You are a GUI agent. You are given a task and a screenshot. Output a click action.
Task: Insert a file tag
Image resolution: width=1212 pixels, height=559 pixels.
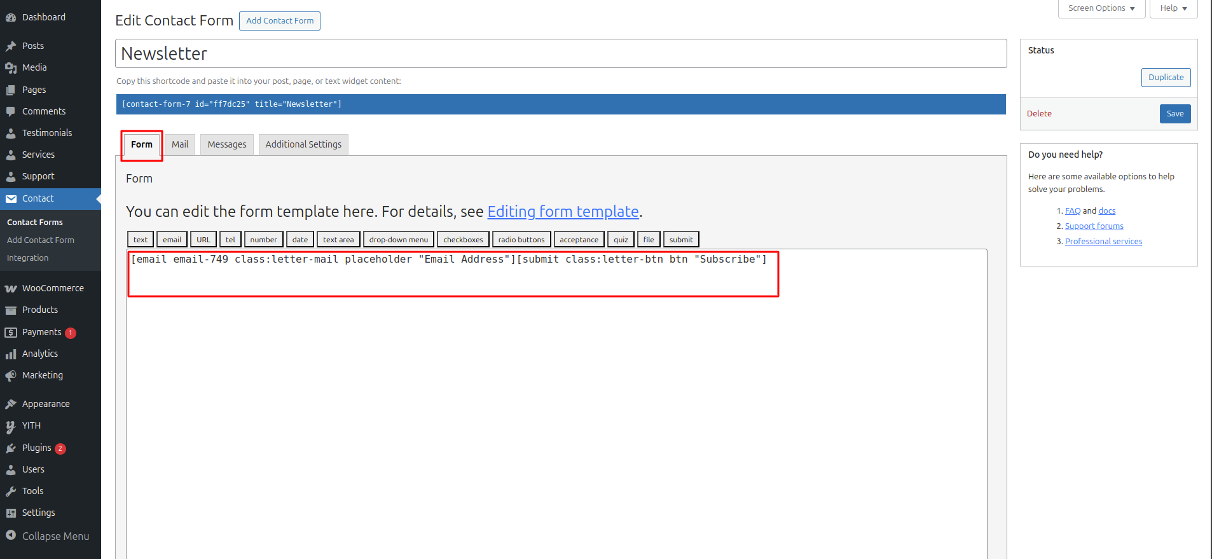point(649,240)
